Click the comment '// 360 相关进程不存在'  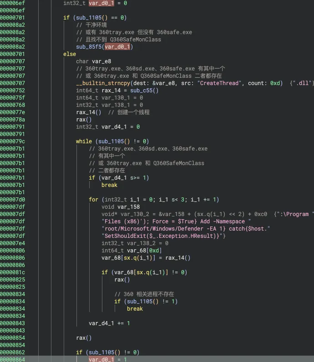pos(144,294)
